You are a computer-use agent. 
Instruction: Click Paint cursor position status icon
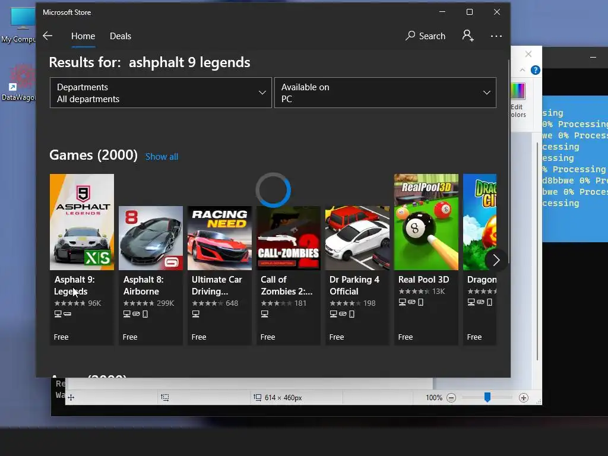(x=71, y=397)
